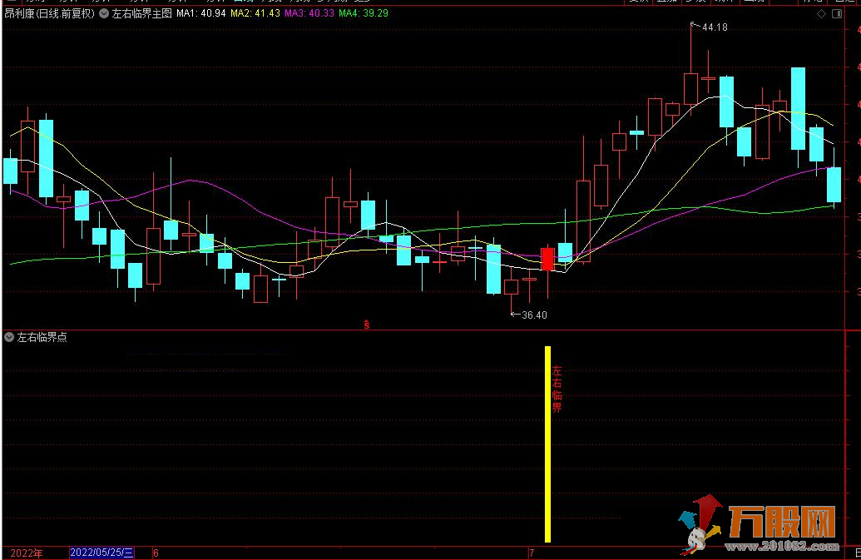Select the yellow MA2: 41.43 value

pyautogui.click(x=255, y=13)
